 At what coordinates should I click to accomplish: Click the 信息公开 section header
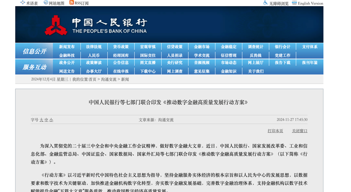[x=34, y=51]
